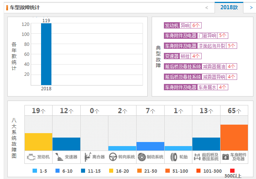Viewport: 256px width, 179px height.
Task: Click the battery icon for 车身附件及电器
Action: (225, 157)
